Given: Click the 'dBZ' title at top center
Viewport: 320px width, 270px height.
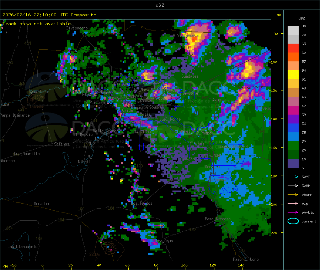Looking at the screenshot, I should click(x=160, y=5).
